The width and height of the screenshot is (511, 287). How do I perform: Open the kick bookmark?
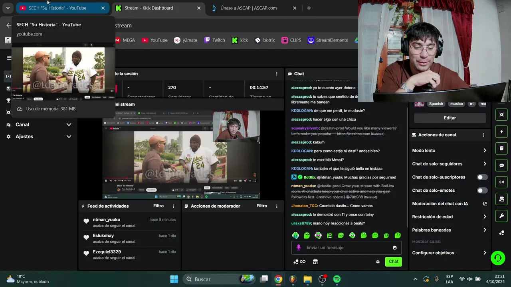point(240,40)
